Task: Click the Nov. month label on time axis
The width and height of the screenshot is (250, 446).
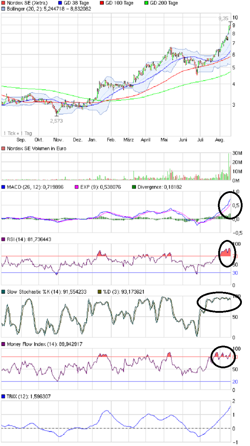Action: (58, 140)
